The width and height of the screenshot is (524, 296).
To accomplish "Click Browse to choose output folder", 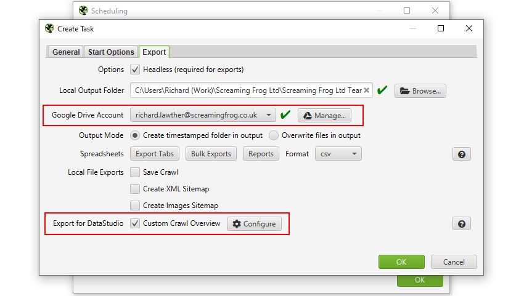I will pos(420,90).
